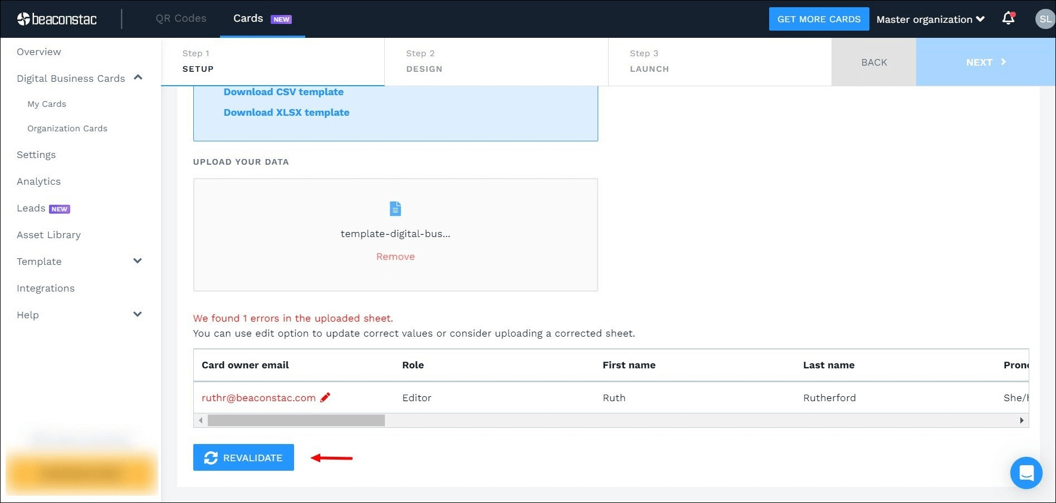The image size is (1056, 503).
Task: Expand the Template menu chevron
Action: pos(138,261)
